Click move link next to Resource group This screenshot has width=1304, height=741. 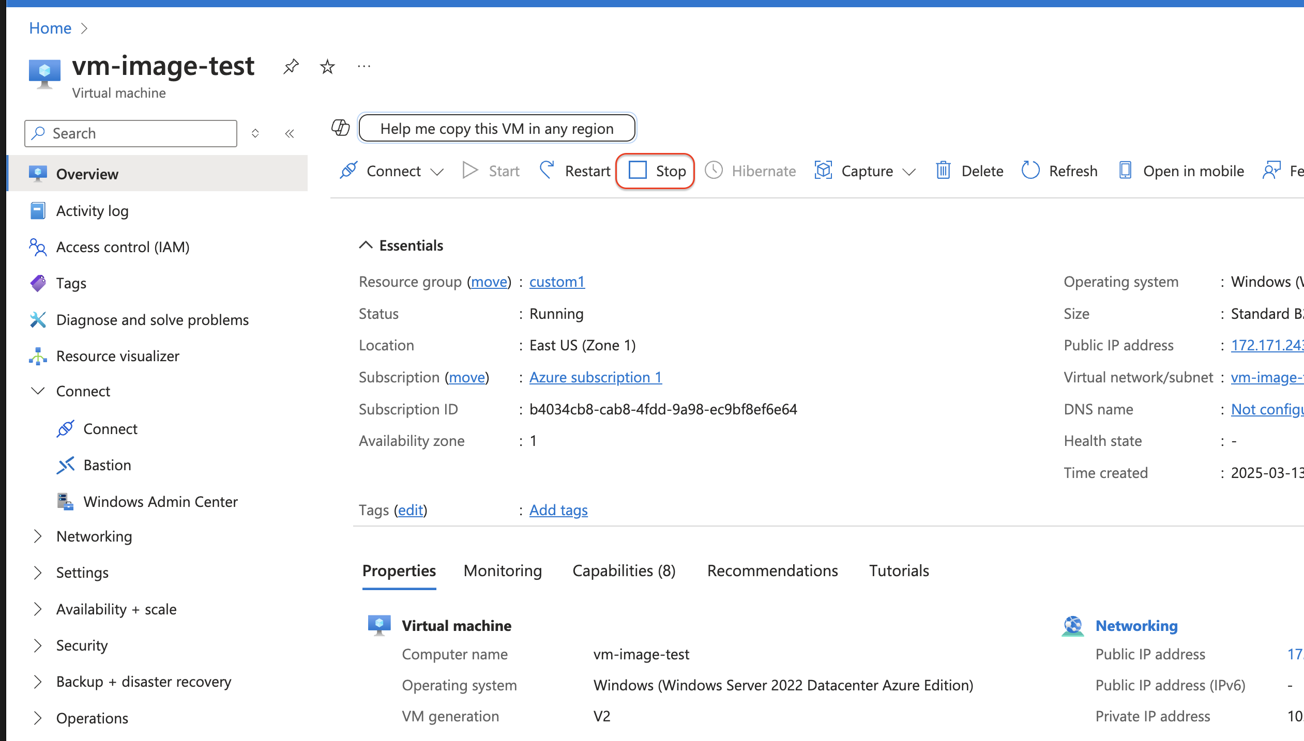(489, 282)
